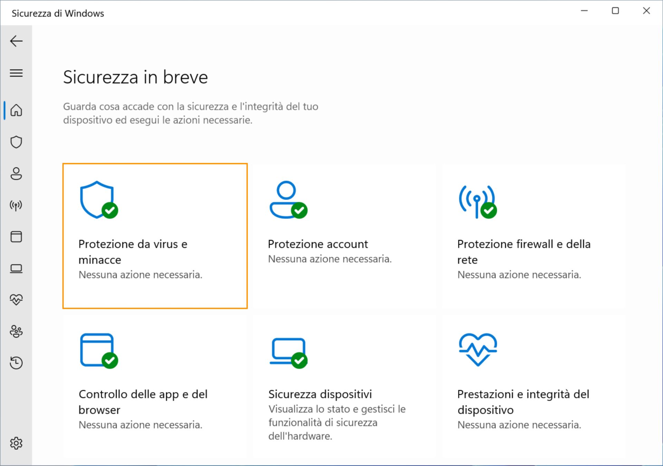Open account protection person sidebar icon
663x466 pixels.
[16, 174]
